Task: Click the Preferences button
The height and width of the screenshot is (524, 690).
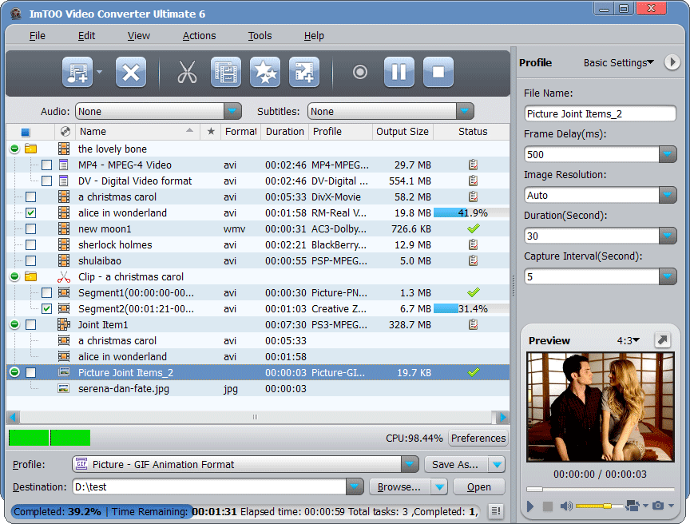Action: pos(478,439)
